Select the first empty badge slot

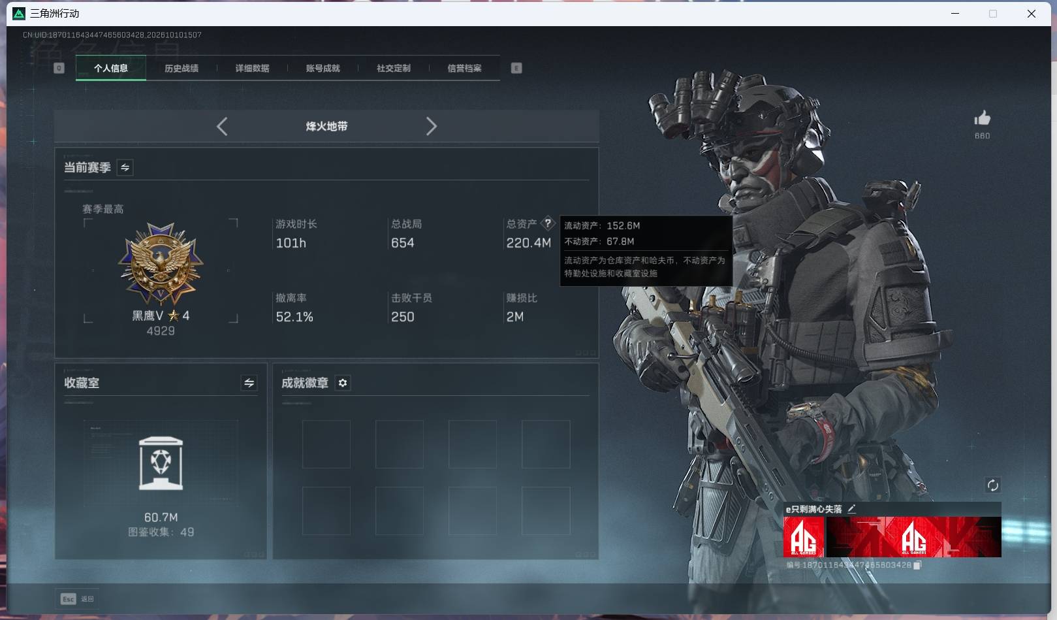pos(326,444)
